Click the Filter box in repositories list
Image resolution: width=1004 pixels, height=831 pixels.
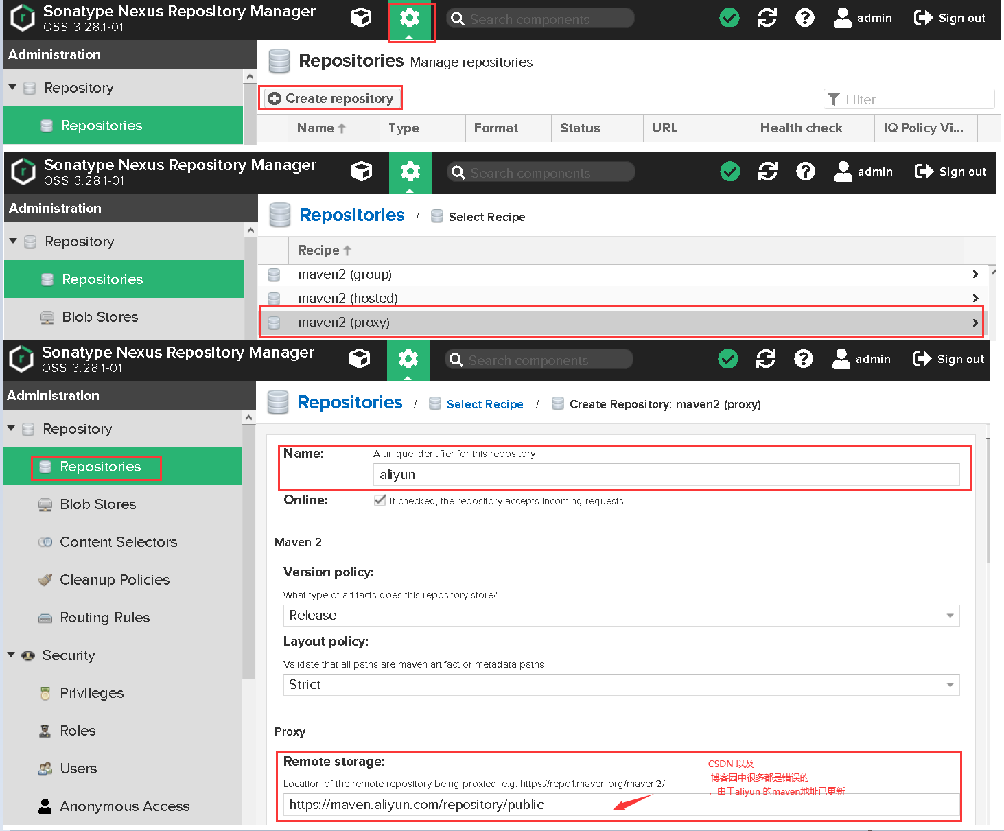[909, 100]
